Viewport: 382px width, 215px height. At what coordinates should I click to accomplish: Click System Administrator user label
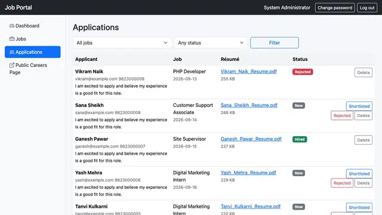pos(287,8)
